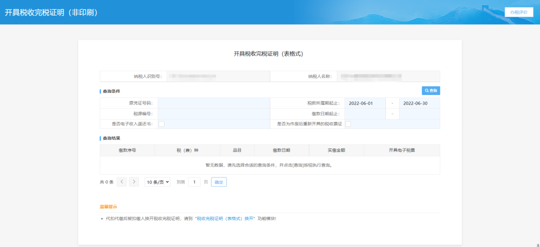Focus the 税源编号 input field
Screen dimensions: 540x247
[x=214, y=113]
